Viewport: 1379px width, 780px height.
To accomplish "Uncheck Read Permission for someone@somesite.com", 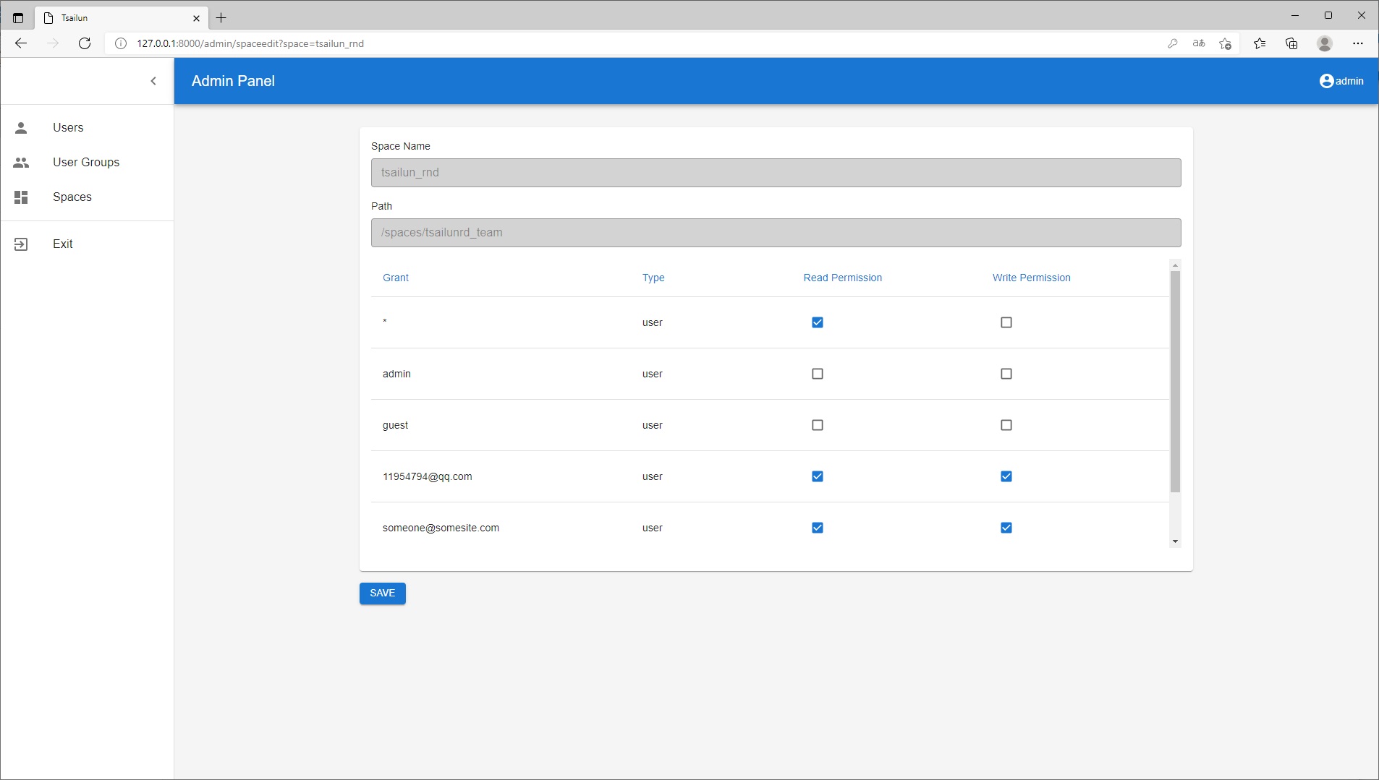I will point(818,528).
